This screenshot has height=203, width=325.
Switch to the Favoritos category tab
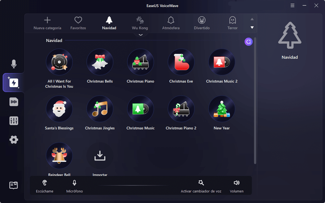[78, 23]
